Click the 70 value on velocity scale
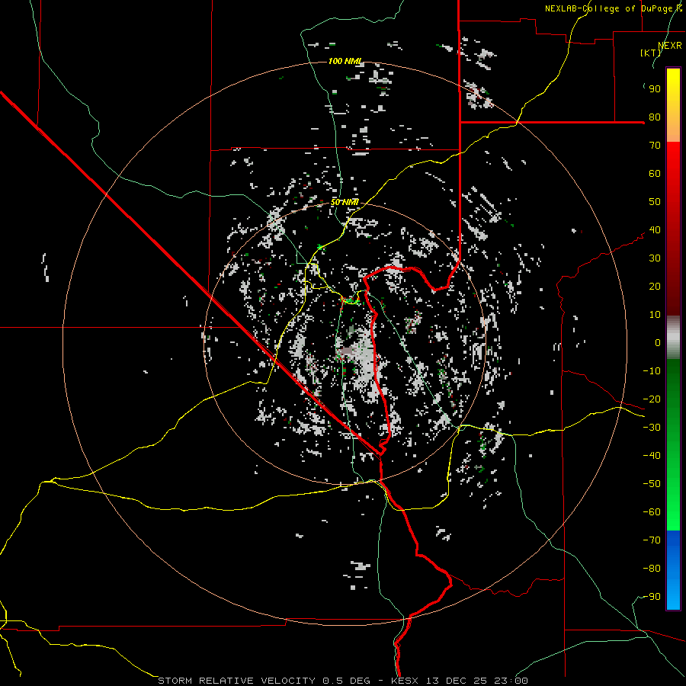Screen dimensions: 686x686 point(655,146)
